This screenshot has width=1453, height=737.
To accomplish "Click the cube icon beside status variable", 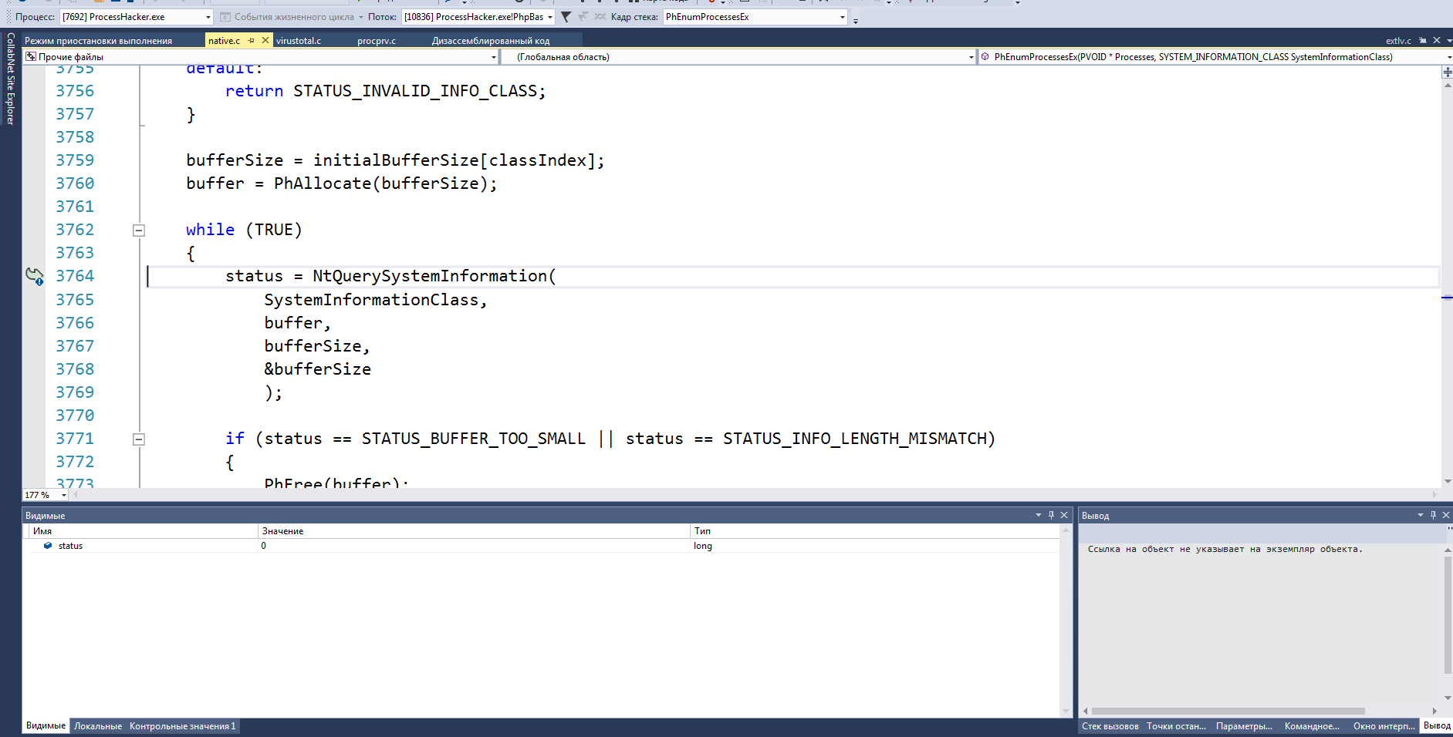I will coord(48,546).
